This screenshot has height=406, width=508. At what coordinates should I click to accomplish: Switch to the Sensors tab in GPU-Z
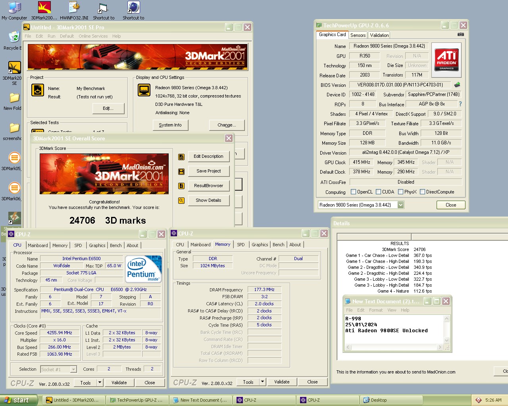coord(358,35)
